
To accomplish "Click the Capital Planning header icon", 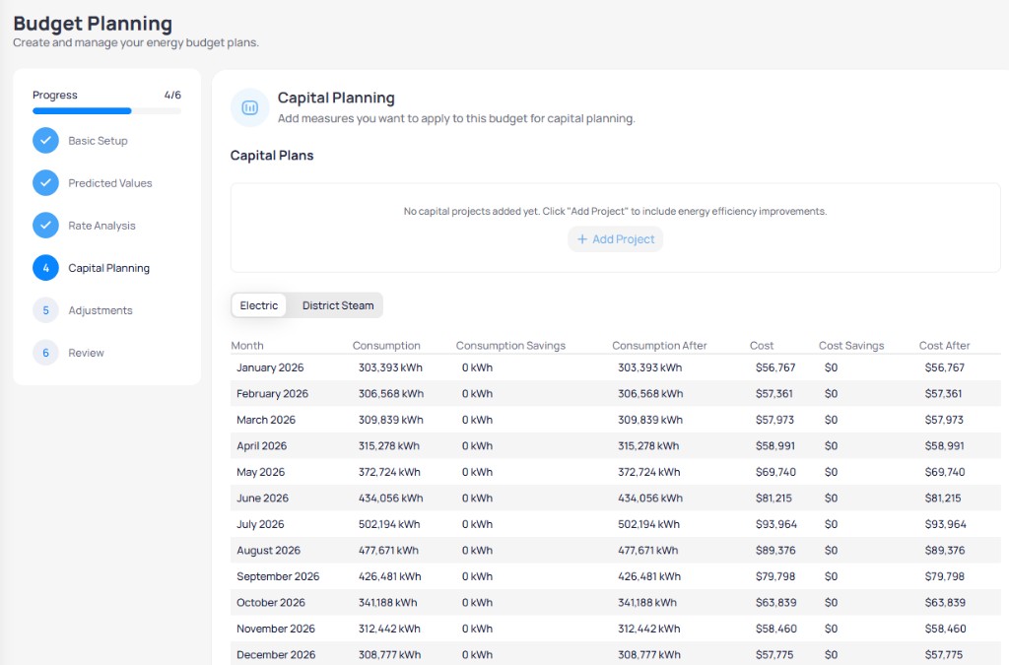I will pos(249,107).
